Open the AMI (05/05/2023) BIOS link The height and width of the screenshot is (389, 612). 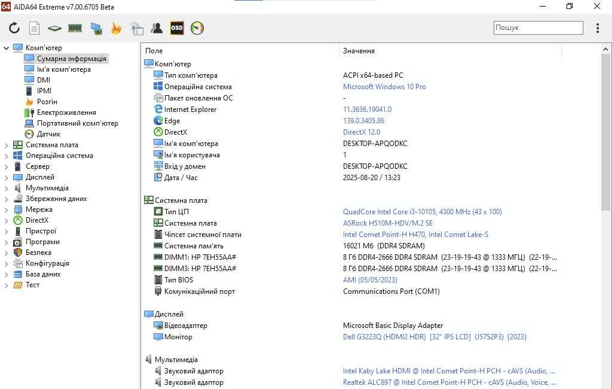tap(370, 280)
